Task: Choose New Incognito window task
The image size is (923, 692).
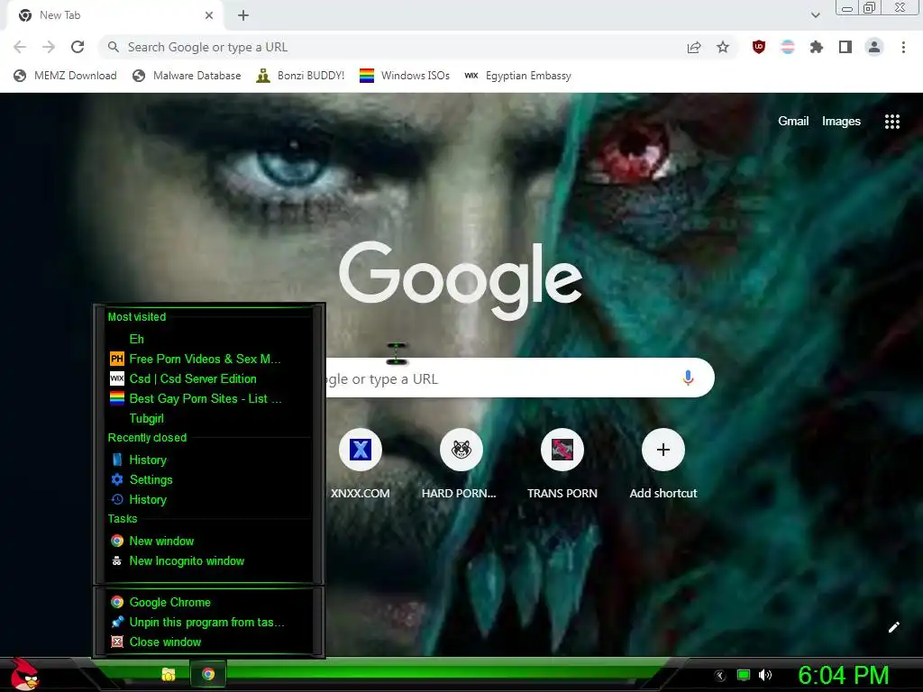Action: coord(208,560)
